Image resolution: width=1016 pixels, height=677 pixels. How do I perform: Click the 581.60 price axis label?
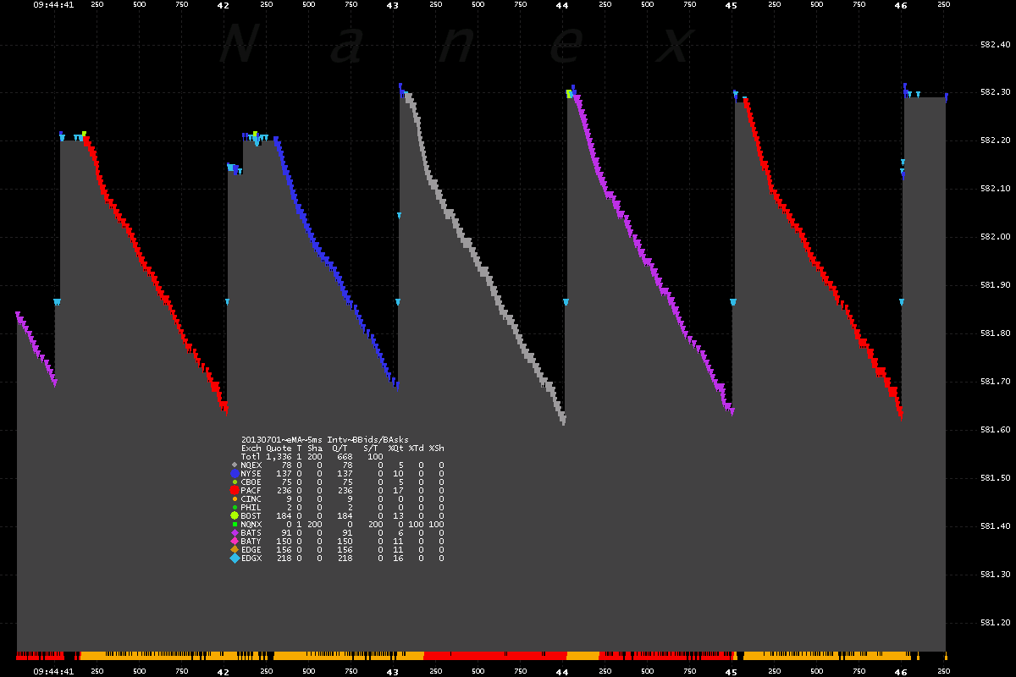point(995,430)
